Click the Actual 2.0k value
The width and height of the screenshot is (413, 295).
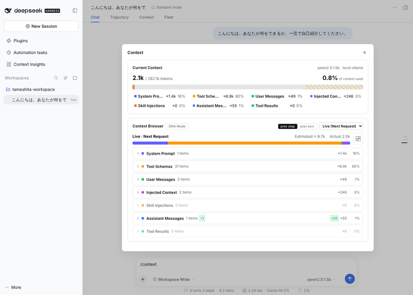[x=340, y=136]
